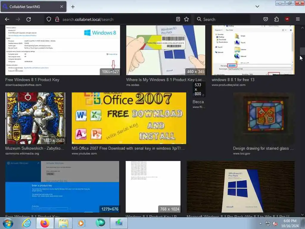Open Windows Explorer folder from taskbar

click(x=63, y=223)
